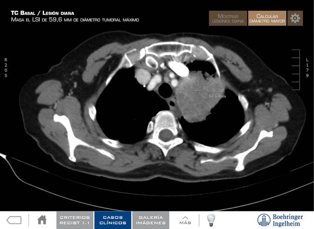Click the R205 orientation label

click(x=6, y=68)
